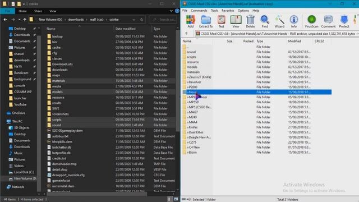Image resolution: width=359 pixels, height=202 pixels.
Task: Open Explorer View ribbon tab
Action: [53, 11]
